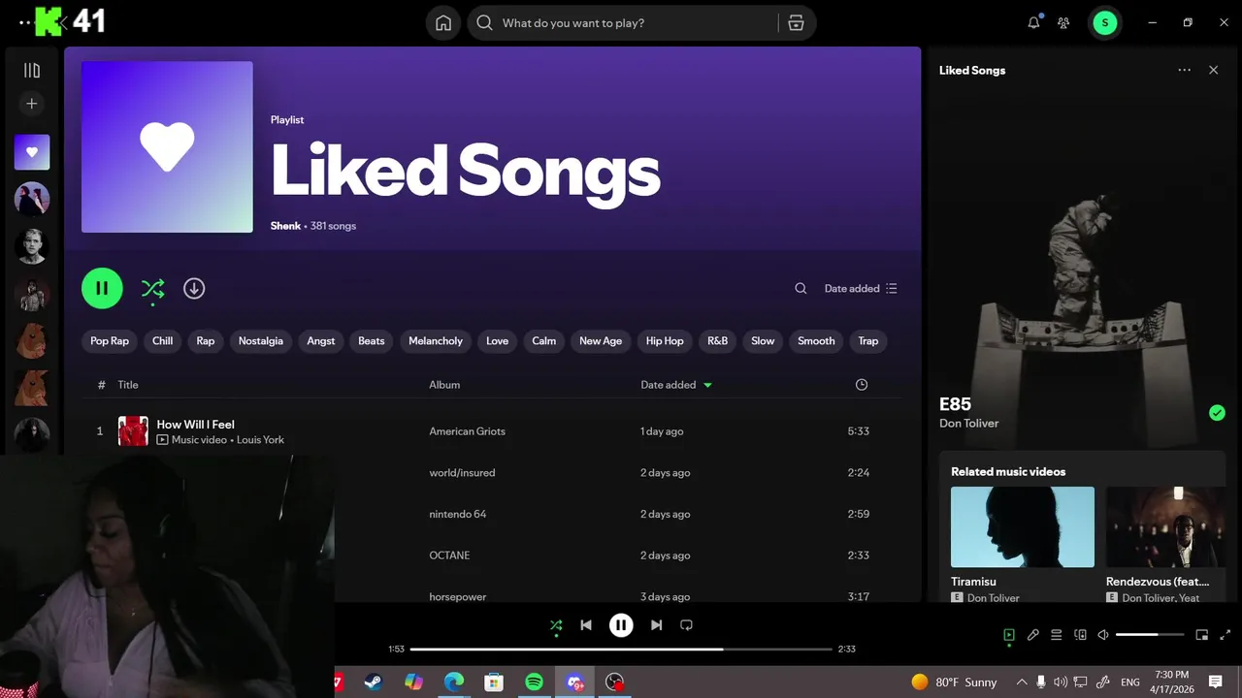1242x698 pixels.
Task: Open Steam from the taskbar
Action: [x=373, y=682]
